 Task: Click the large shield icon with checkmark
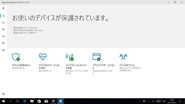coord(16,57)
